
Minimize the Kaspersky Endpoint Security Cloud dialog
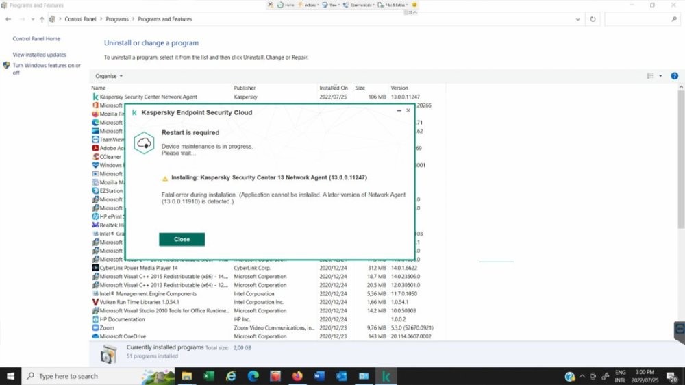399,110
